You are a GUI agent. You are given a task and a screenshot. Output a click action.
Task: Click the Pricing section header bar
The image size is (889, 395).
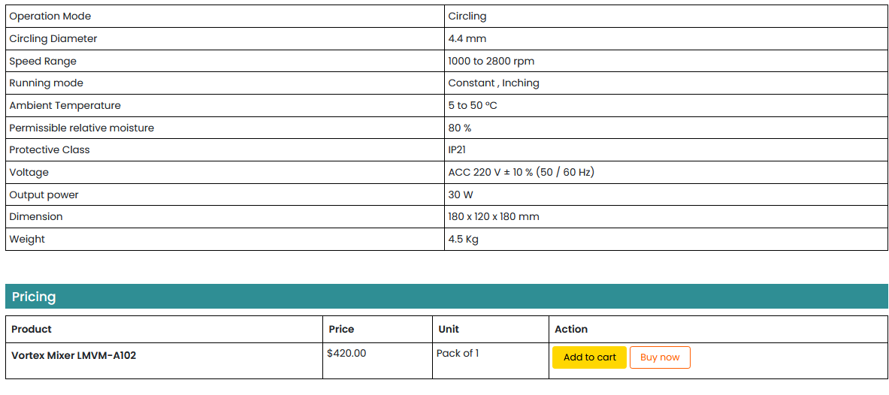pyautogui.click(x=446, y=297)
